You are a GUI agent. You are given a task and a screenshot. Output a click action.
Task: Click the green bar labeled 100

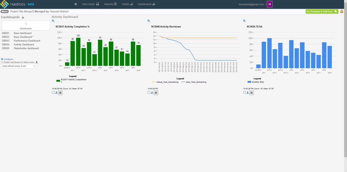click(78, 52)
